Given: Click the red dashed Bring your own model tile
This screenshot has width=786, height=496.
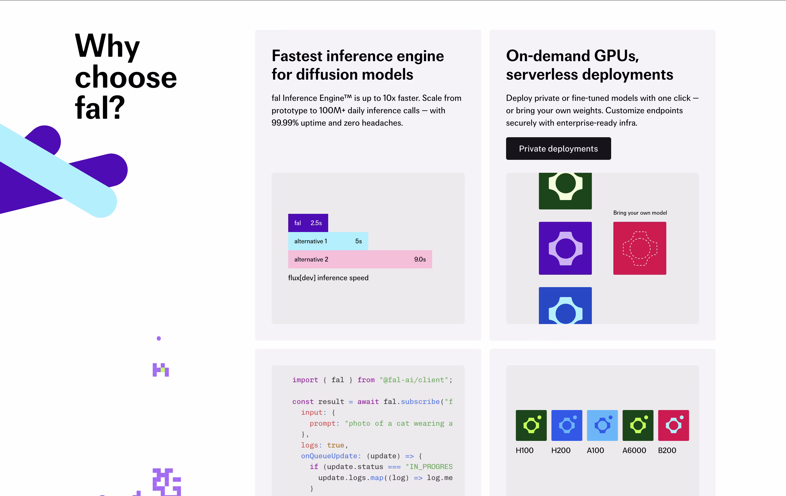Looking at the screenshot, I should (x=640, y=248).
